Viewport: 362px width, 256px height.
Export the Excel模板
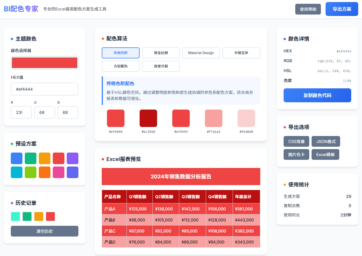pyautogui.click(x=325, y=155)
